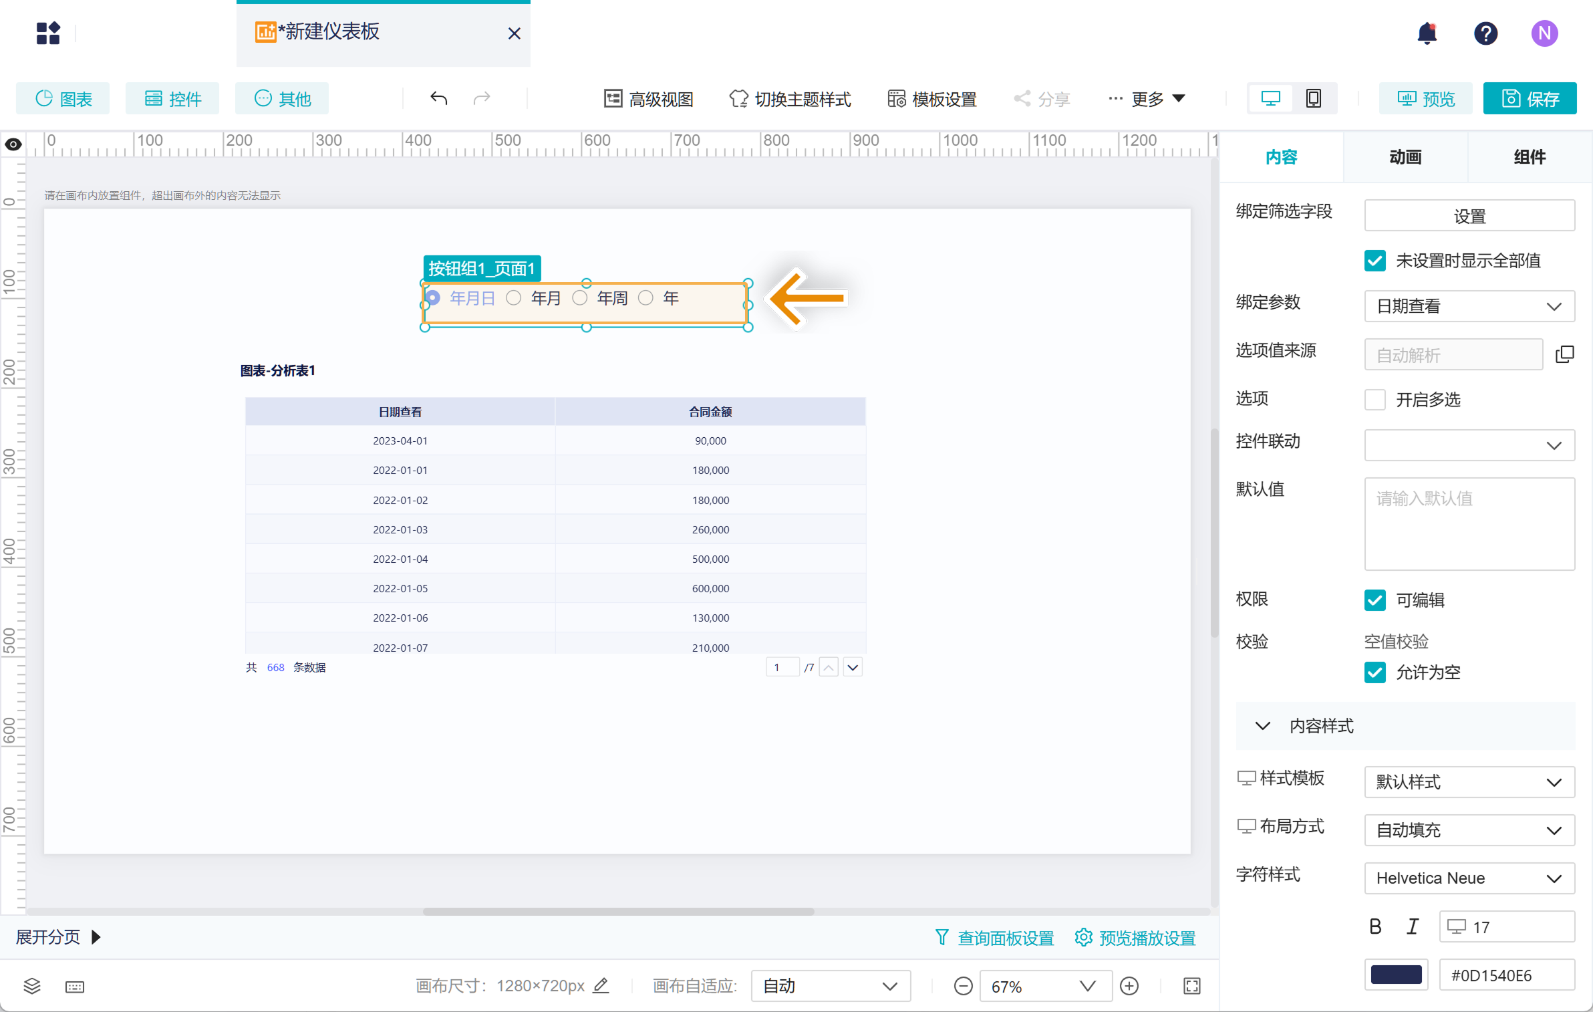The image size is (1593, 1012).
Task: Click the dark blue font color swatch
Action: click(1396, 975)
